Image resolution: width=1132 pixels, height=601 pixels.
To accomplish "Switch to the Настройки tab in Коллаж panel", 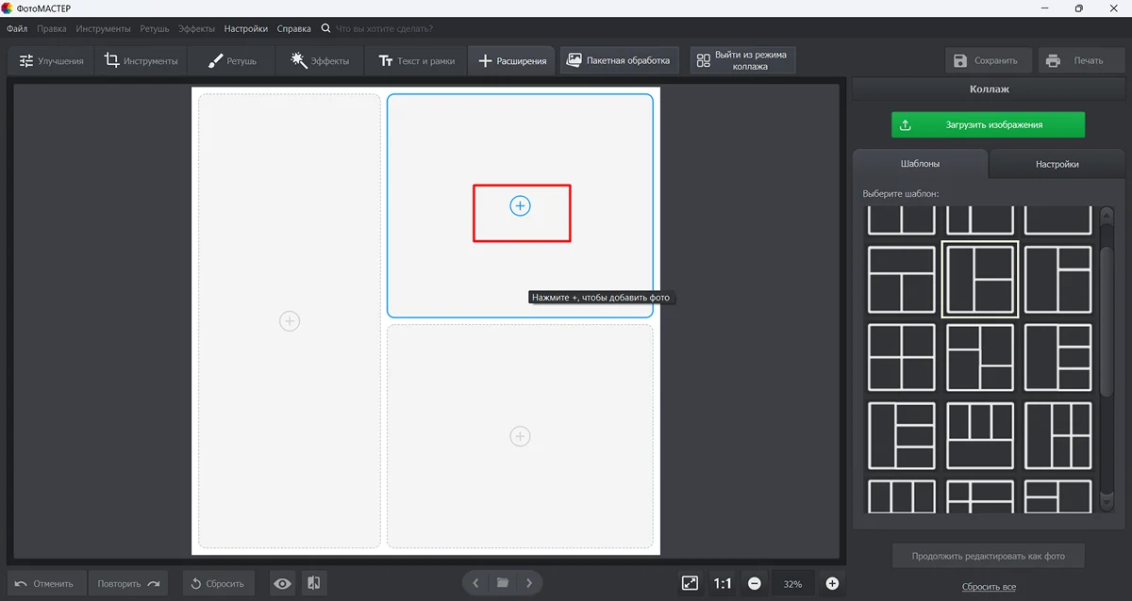I will pyautogui.click(x=1057, y=164).
